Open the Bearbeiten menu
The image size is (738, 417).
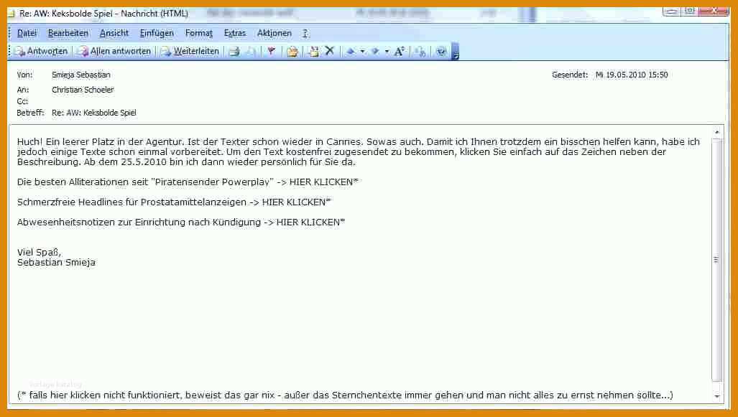(68, 34)
